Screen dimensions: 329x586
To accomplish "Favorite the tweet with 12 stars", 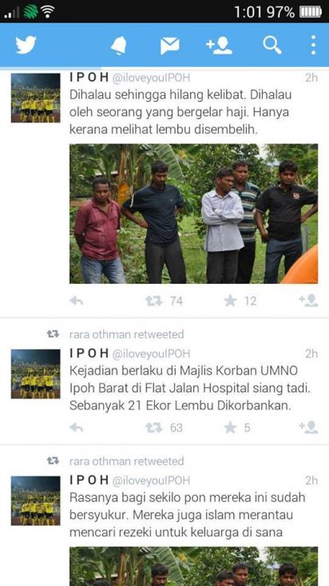I will [x=231, y=301].
